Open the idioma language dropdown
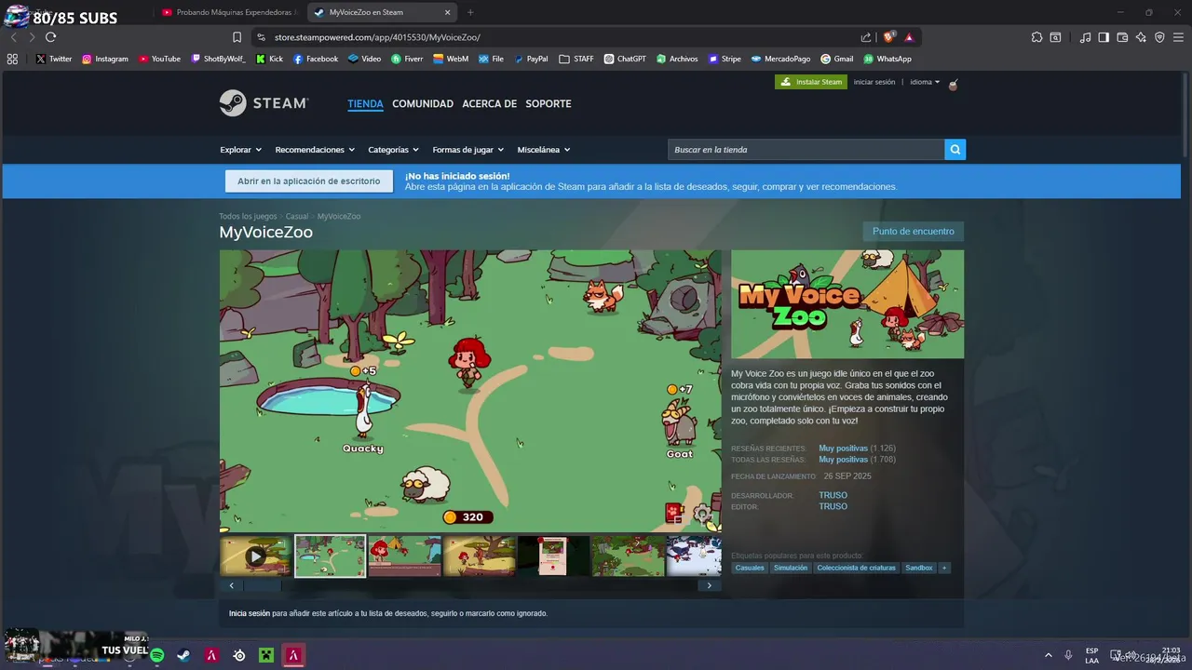This screenshot has height=670, width=1192. [925, 82]
